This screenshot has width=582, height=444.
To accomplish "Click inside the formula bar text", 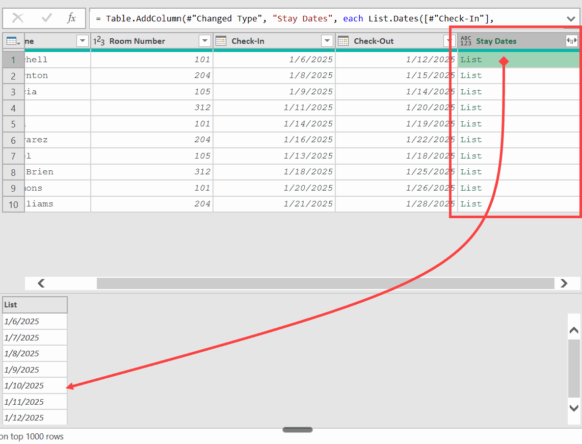I will pos(306,19).
